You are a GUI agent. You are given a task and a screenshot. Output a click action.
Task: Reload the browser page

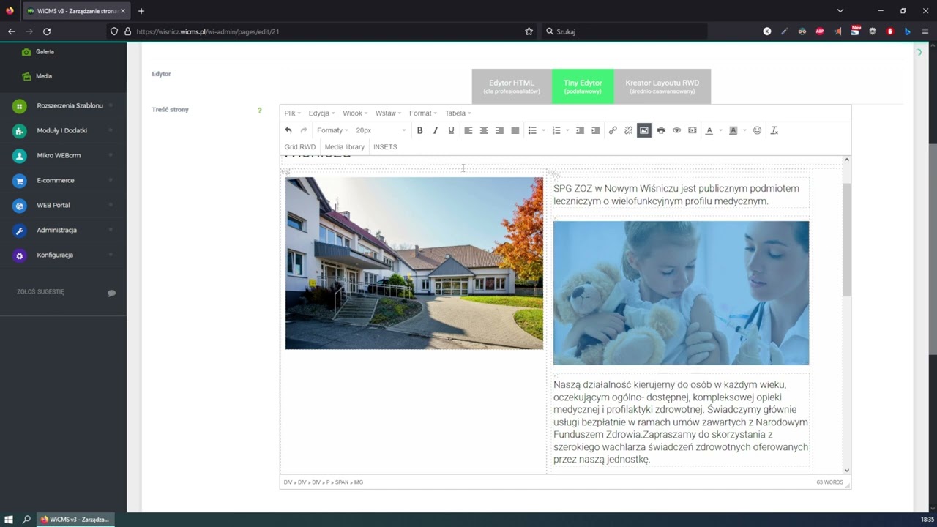[47, 31]
